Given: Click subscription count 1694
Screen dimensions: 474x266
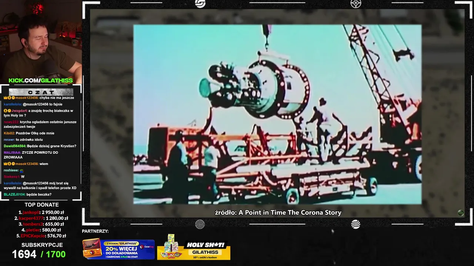Looking at the screenshot, I should (24, 254).
